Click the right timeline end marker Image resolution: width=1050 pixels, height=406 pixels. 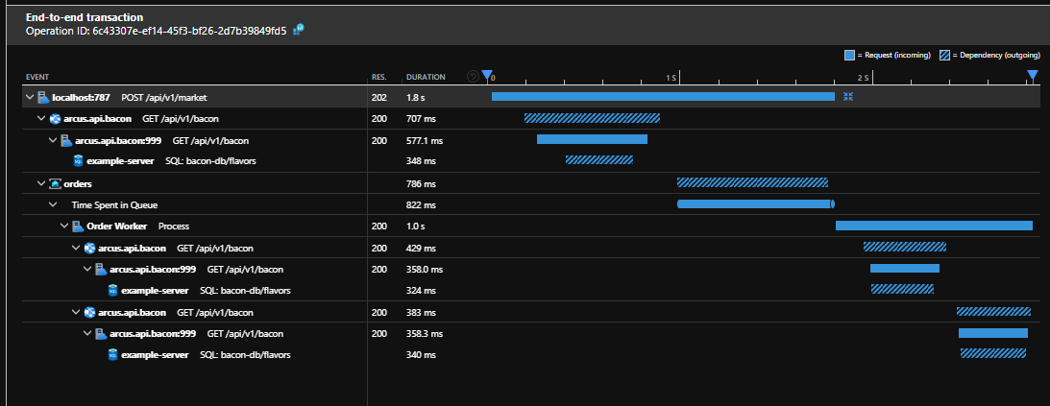point(1033,76)
